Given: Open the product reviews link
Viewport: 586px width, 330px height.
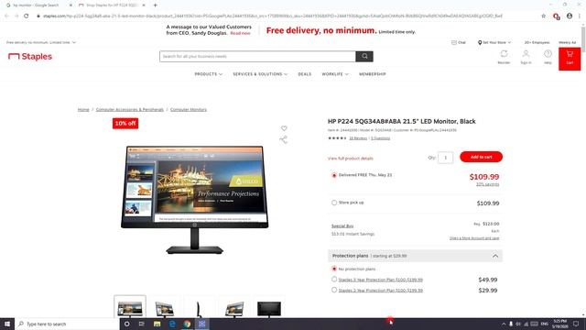Looking at the screenshot, I should (x=358, y=138).
